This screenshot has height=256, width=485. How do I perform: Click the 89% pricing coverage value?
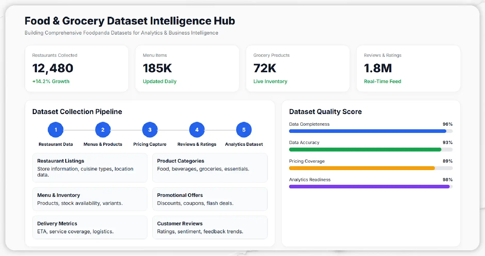tap(448, 161)
